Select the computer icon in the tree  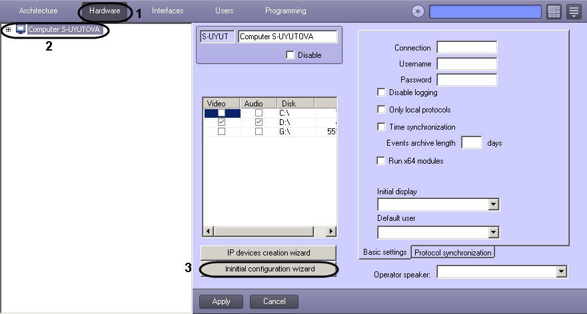[21, 29]
